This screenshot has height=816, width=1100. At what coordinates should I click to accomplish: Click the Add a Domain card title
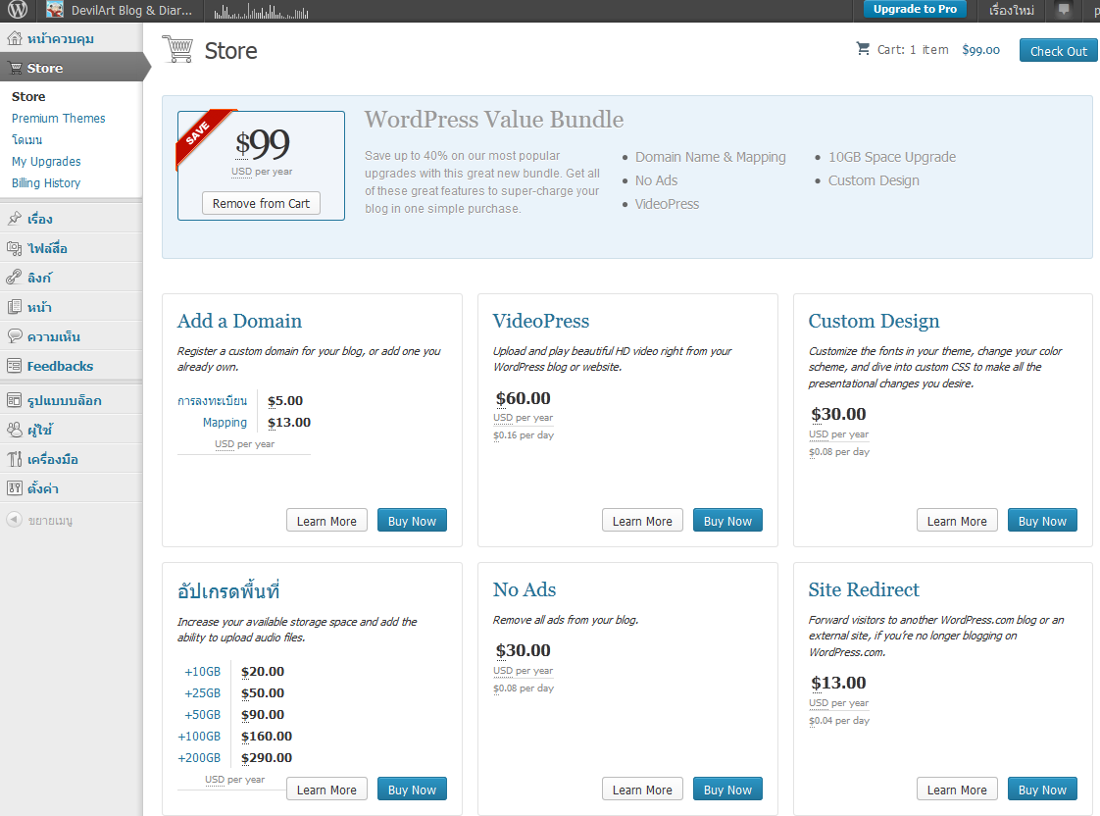click(239, 321)
